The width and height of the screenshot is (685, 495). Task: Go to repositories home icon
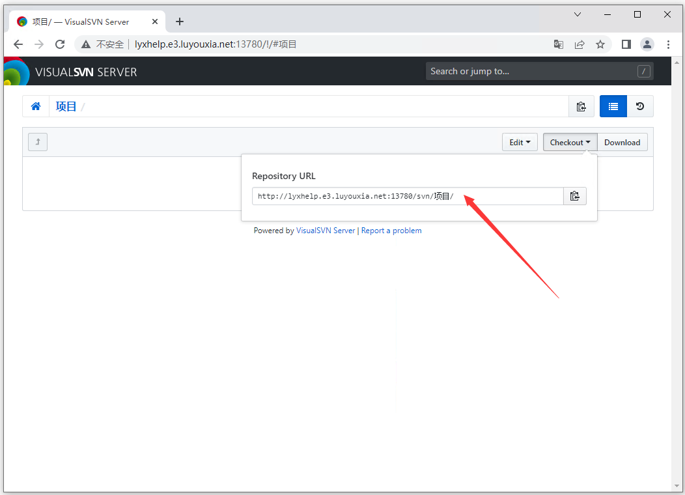point(36,106)
